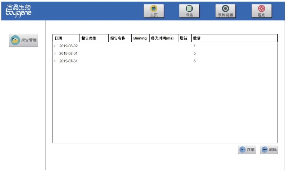Click the 删除 delete button
This screenshot has height=172, width=286.
[269, 150]
